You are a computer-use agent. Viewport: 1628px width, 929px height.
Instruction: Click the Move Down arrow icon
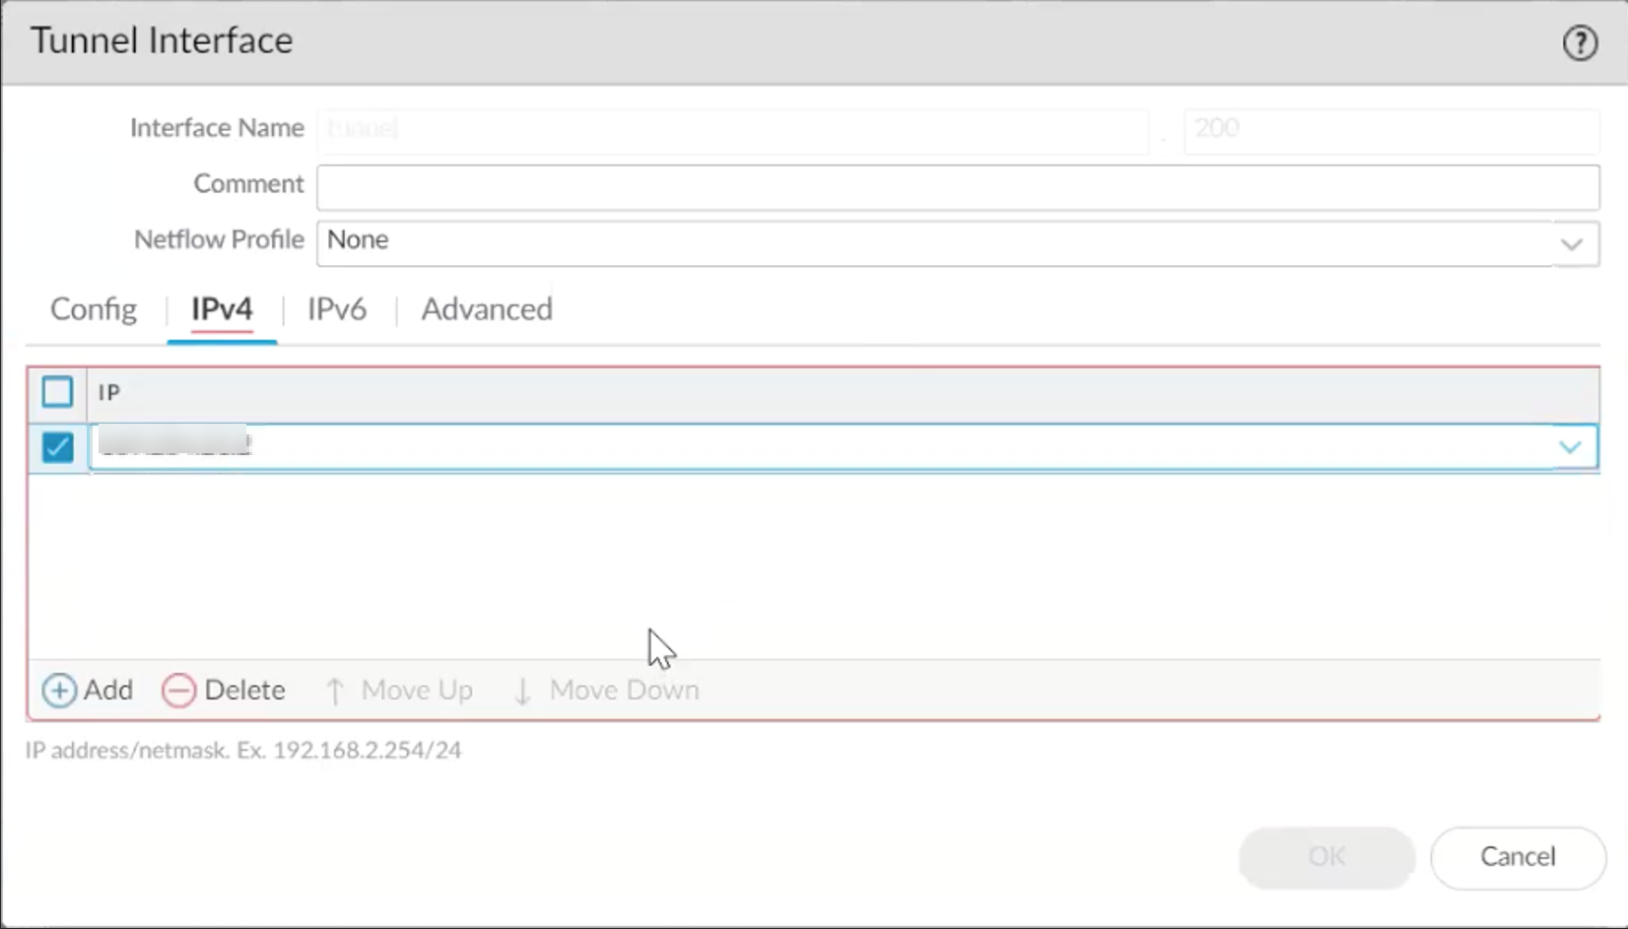(522, 691)
